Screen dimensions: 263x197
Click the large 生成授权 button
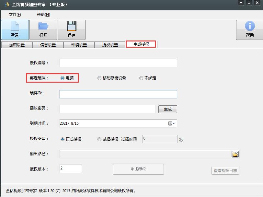click(x=138, y=169)
